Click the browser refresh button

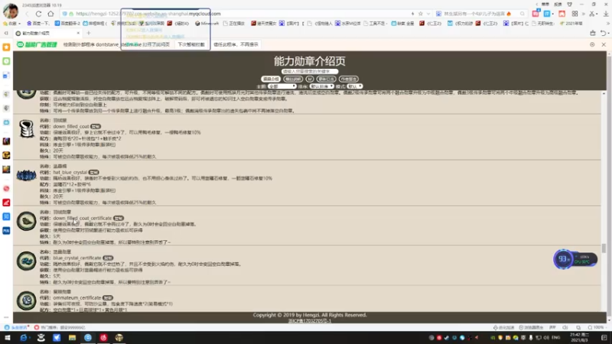click(x=38, y=14)
